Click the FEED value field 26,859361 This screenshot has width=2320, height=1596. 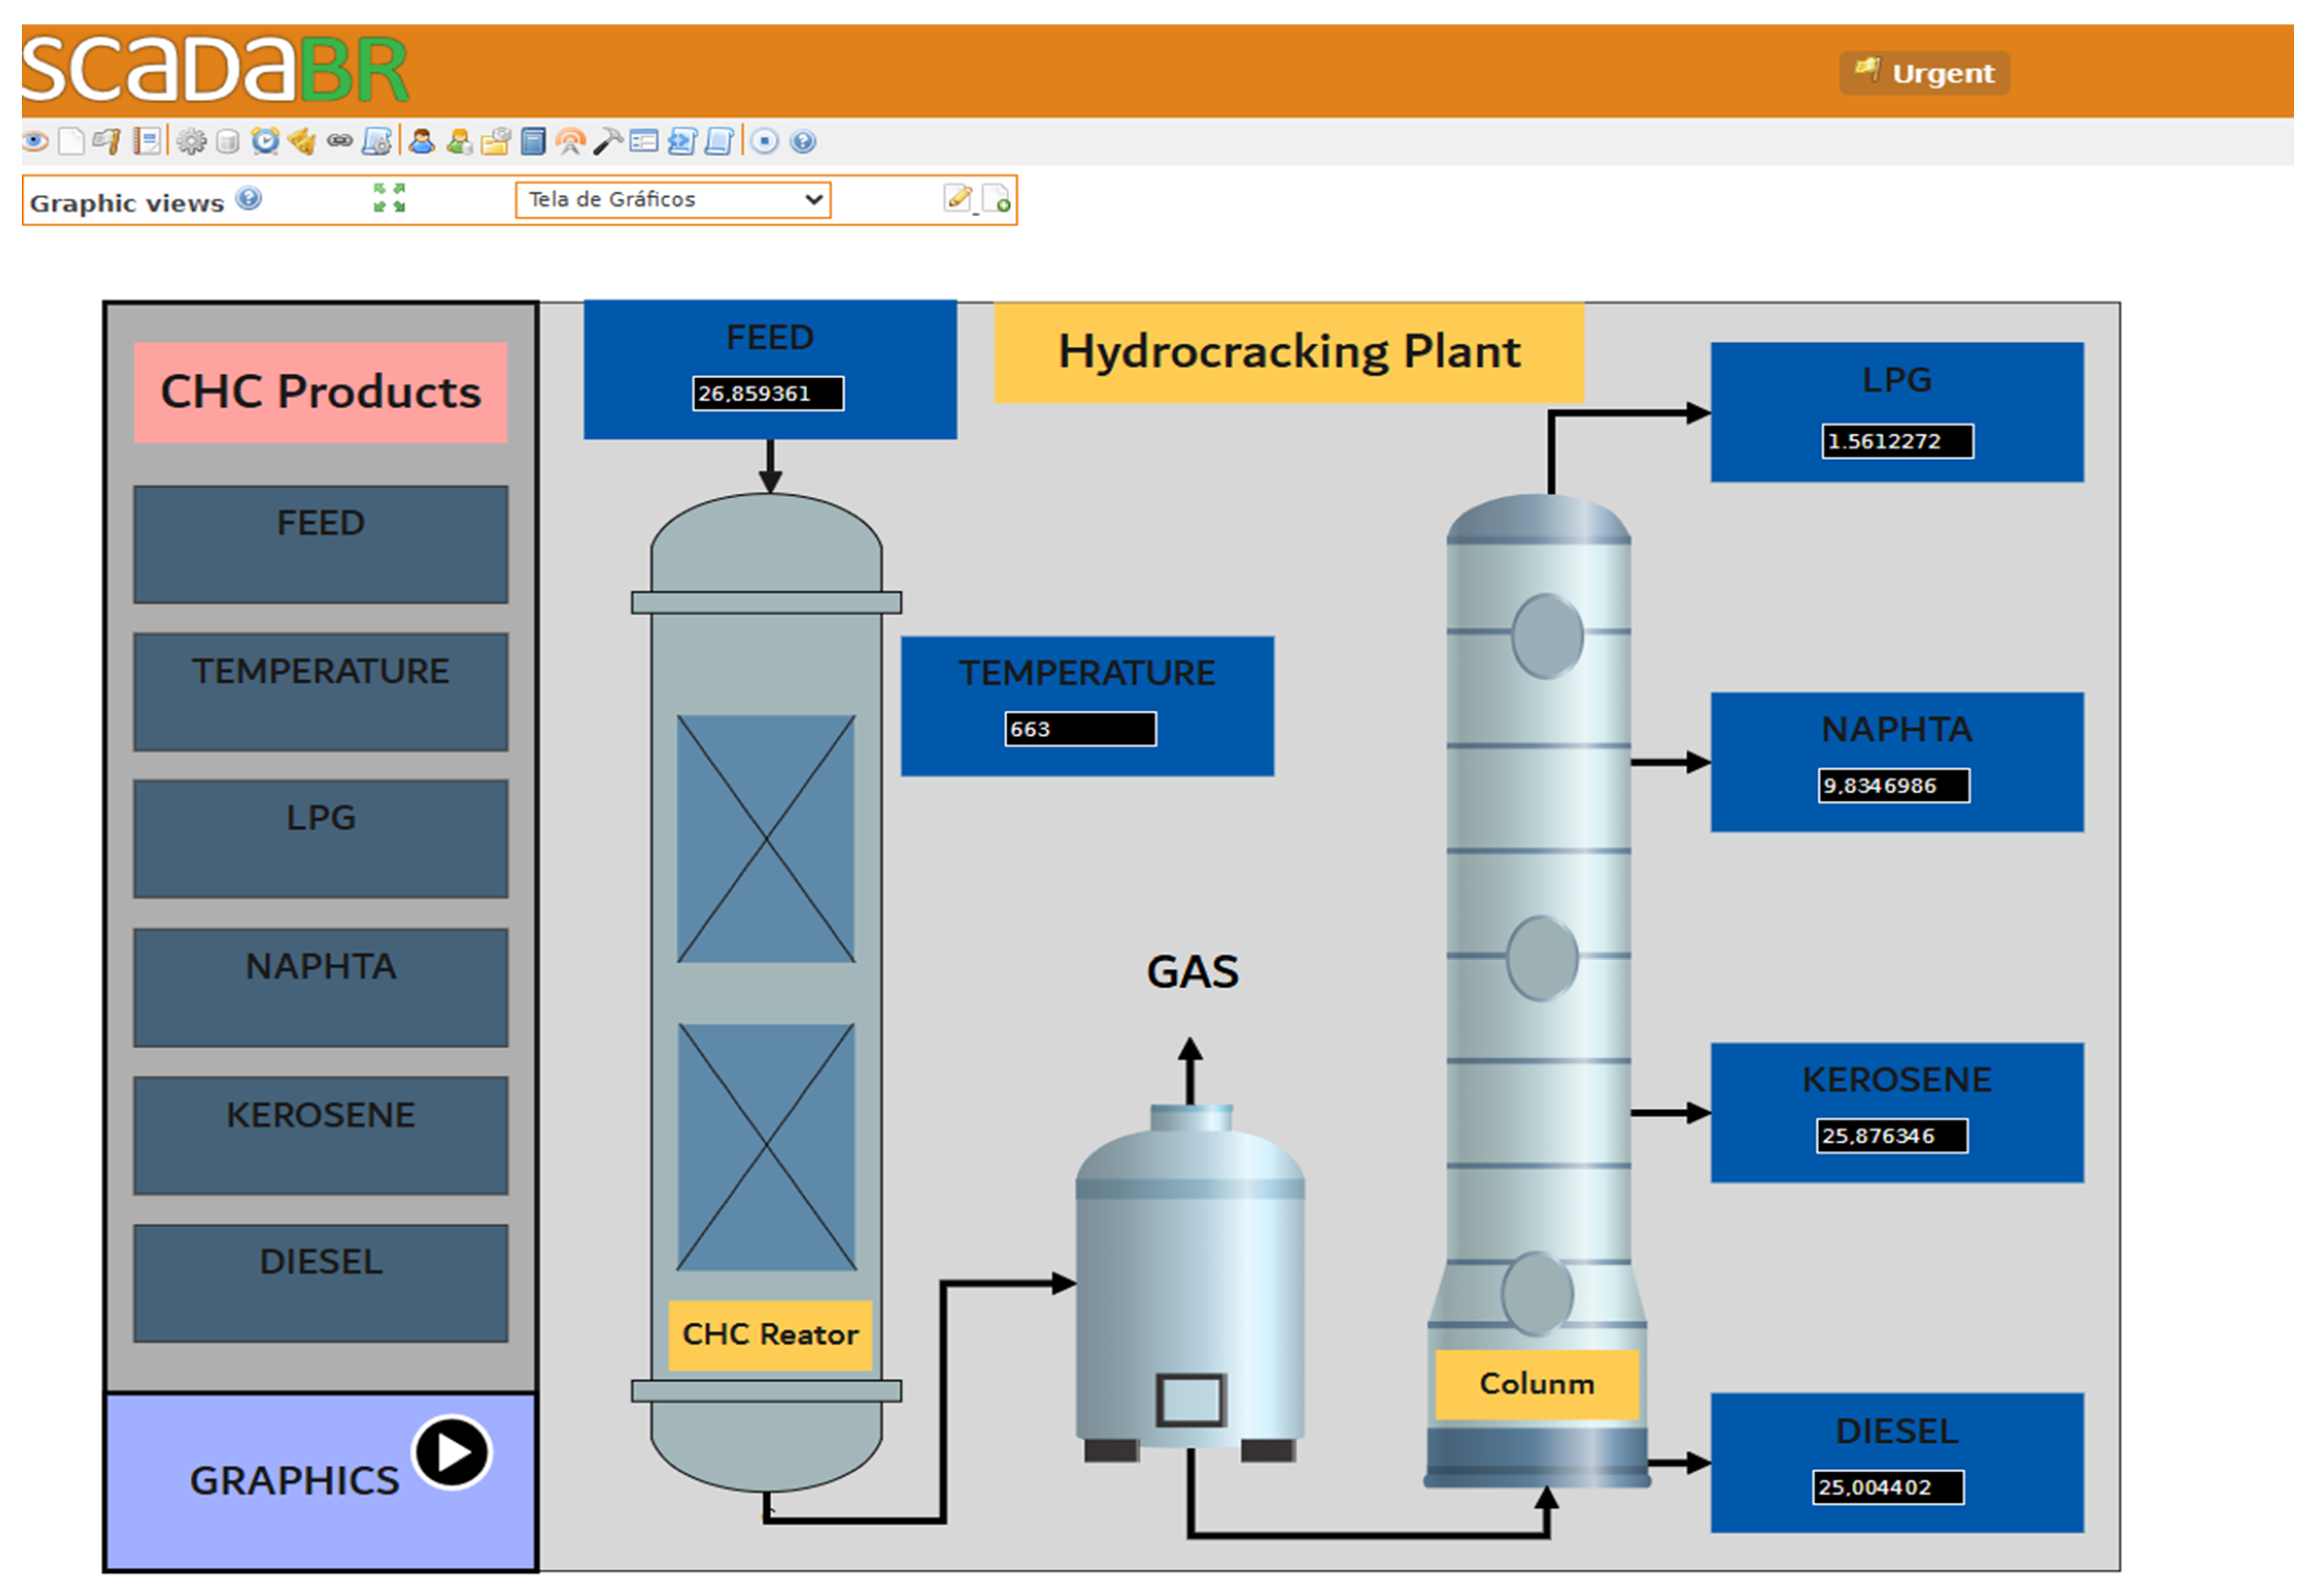pos(767,393)
